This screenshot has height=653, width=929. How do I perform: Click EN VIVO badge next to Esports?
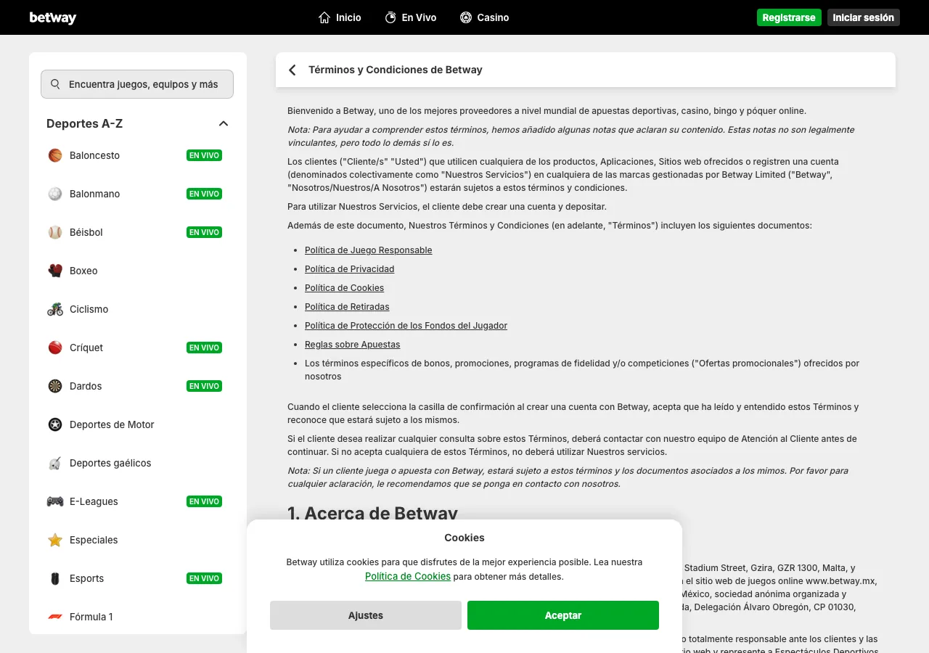click(x=204, y=578)
